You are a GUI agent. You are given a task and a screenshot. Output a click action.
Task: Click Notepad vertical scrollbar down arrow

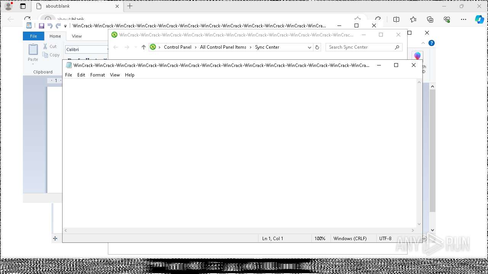(419, 224)
